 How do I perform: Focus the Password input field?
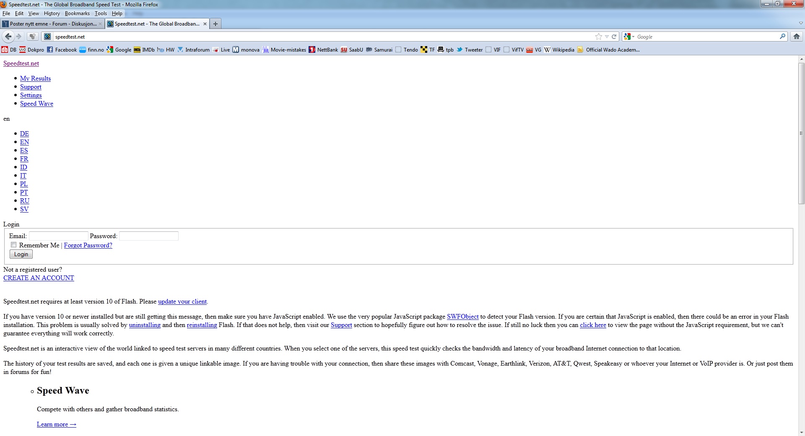pyautogui.click(x=149, y=236)
